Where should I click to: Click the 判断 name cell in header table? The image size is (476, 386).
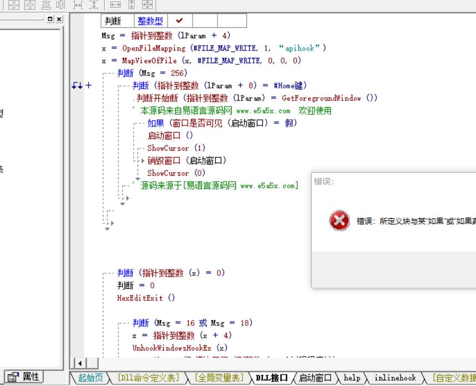tap(118, 21)
